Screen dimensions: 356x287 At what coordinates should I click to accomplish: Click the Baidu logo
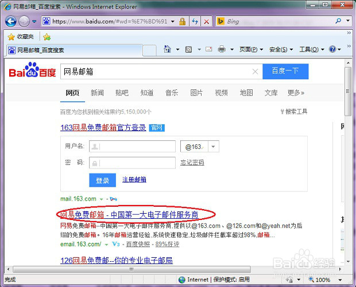coord(32,70)
